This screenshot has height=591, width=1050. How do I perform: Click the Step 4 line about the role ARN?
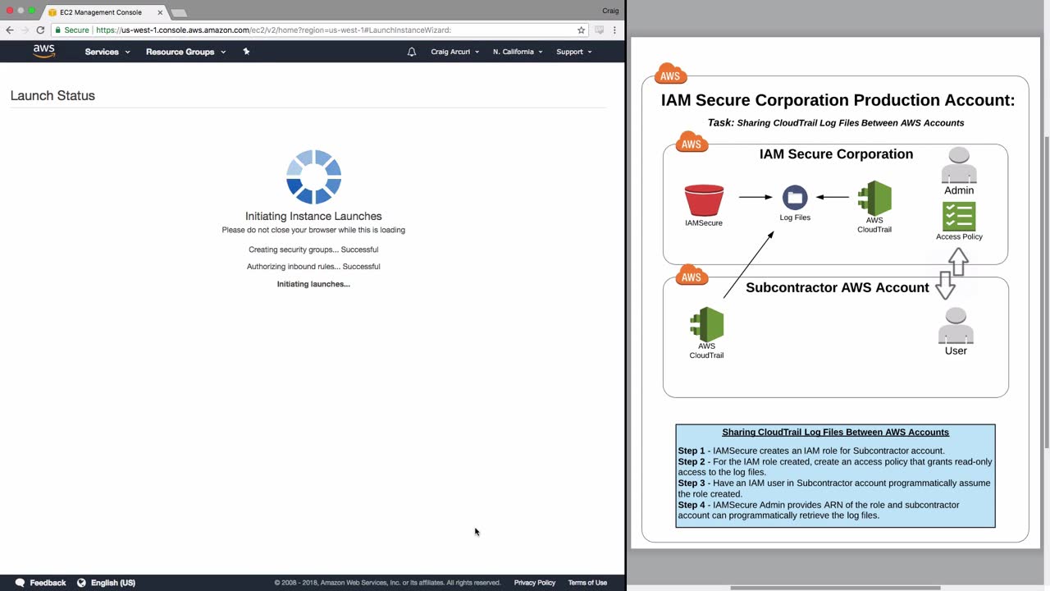(819, 510)
